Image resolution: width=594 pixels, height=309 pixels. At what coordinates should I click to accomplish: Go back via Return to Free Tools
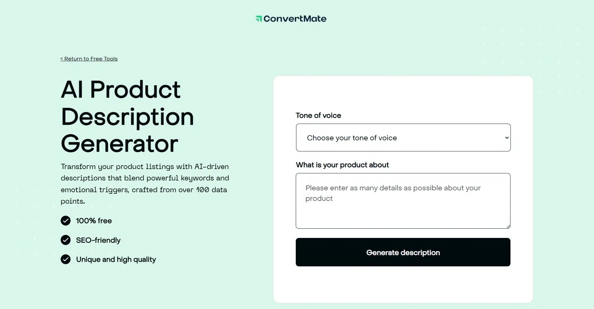pyautogui.click(x=89, y=59)
